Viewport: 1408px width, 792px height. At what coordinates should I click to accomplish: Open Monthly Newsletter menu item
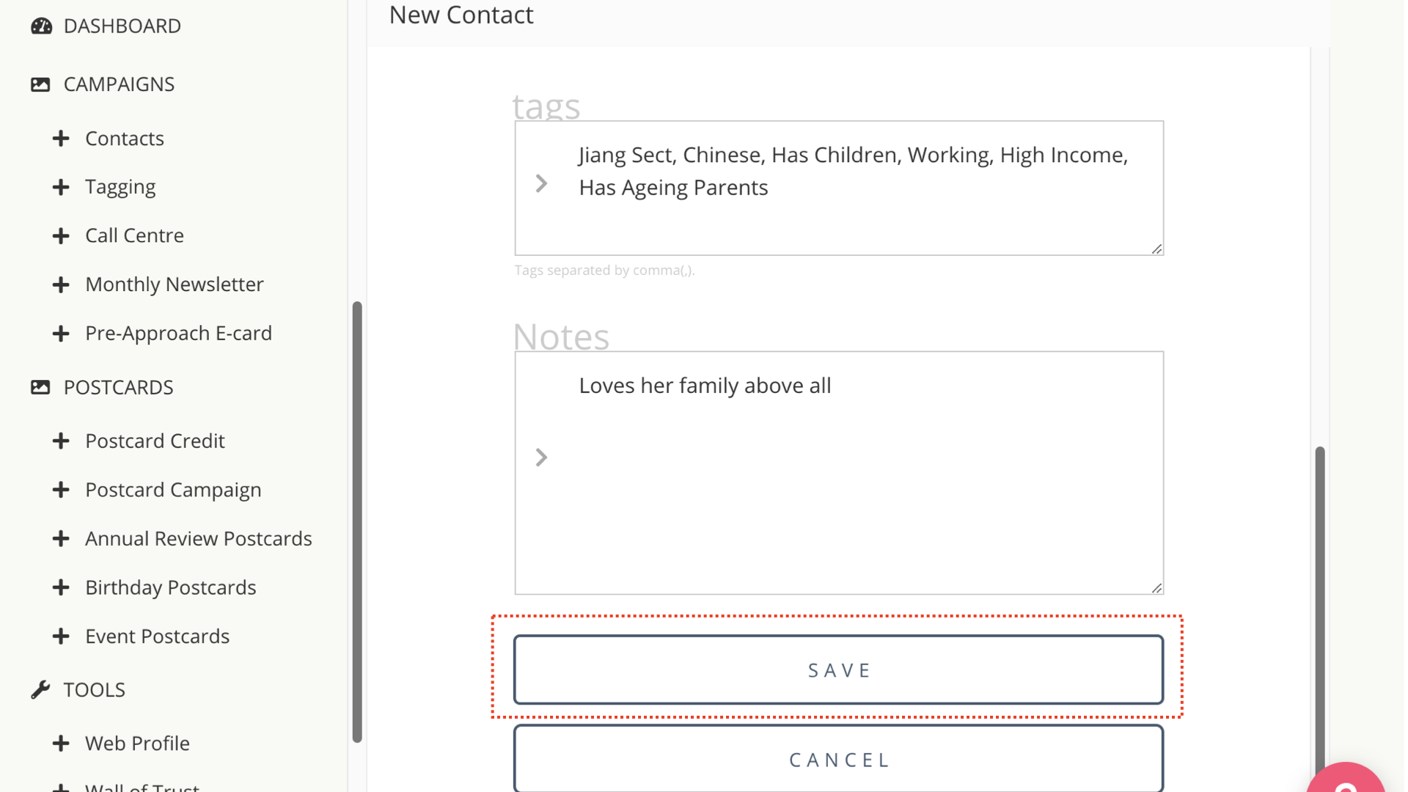click(174, 285)
